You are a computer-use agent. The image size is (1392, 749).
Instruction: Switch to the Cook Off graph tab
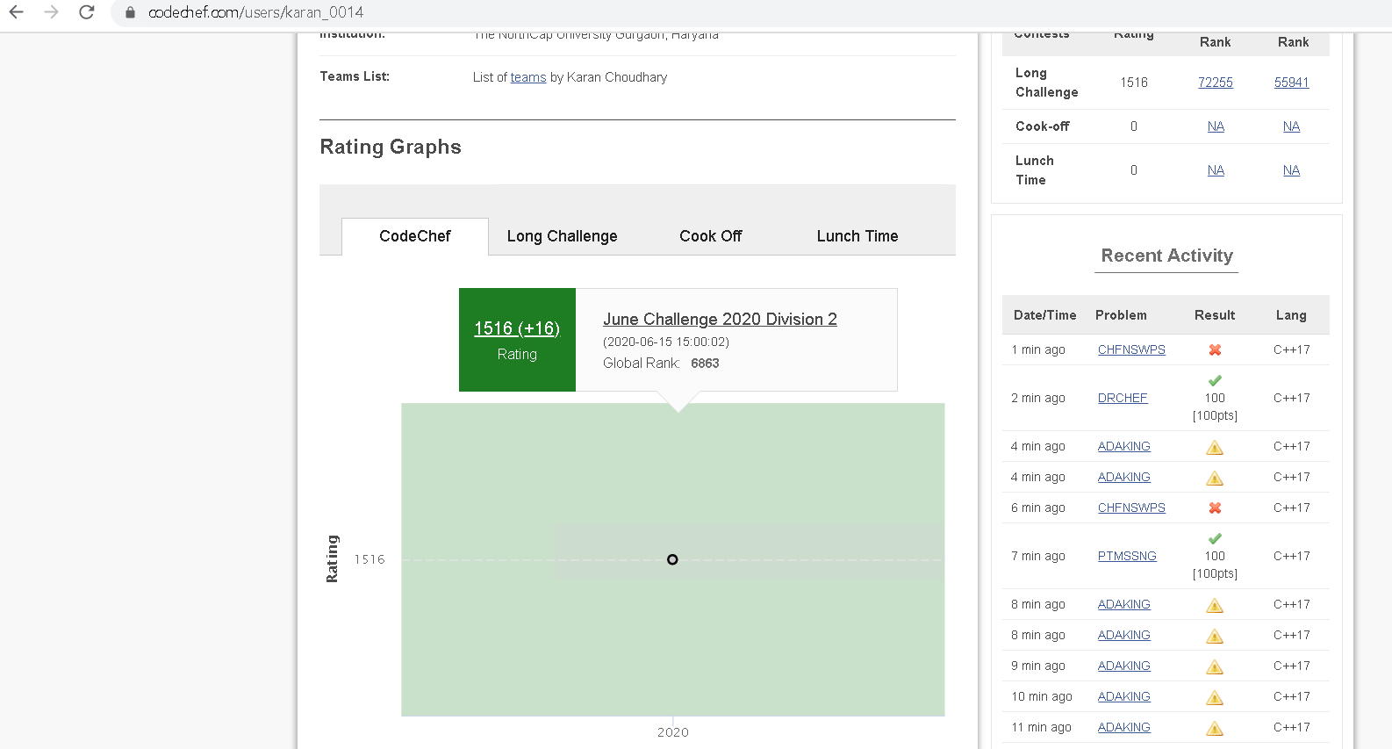pyautogui.click(x=711, y=236)
